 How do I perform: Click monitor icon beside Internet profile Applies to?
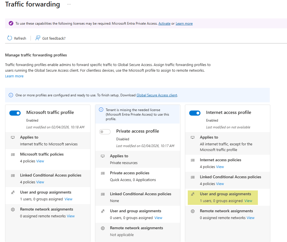193,137
